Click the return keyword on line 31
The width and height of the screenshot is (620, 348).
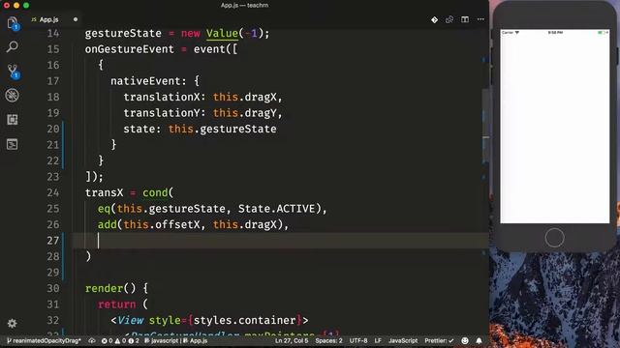click(116, 304)
